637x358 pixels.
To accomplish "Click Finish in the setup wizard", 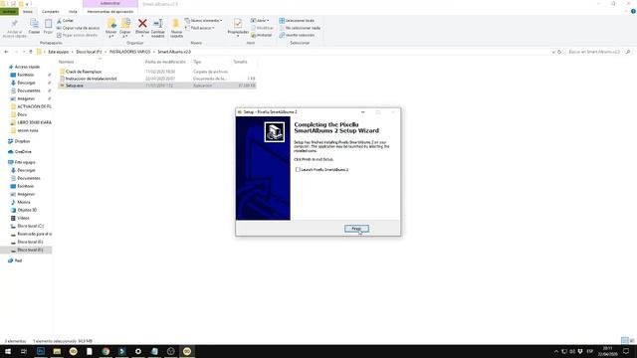I will pyautogui.click(x=356, y=229).
